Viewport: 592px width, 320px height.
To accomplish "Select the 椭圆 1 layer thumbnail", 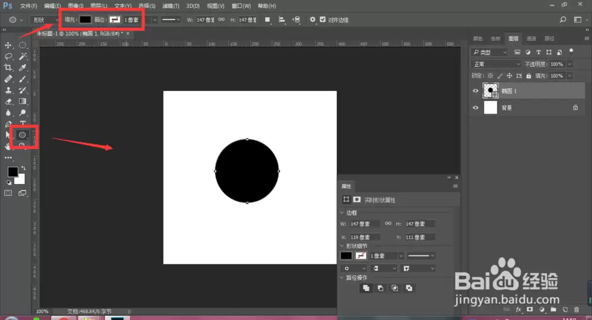I will tap(490, 91).
